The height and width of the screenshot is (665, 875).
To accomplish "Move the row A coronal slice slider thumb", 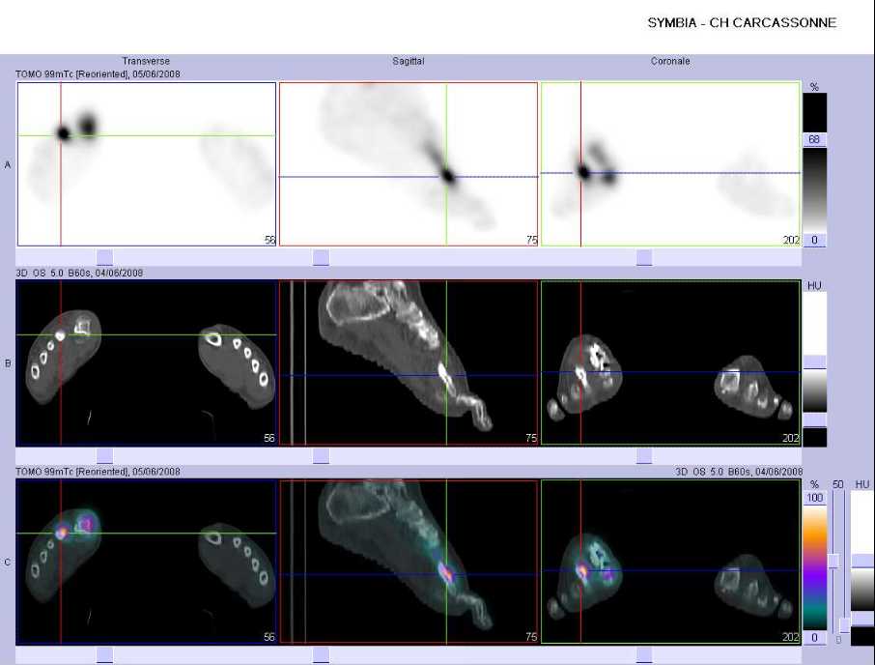I will (644, 257).
